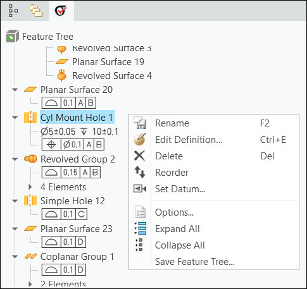Select the GD&T feature tree tab
The height and width of the screenshot is (289, 307).
(61, 11)
